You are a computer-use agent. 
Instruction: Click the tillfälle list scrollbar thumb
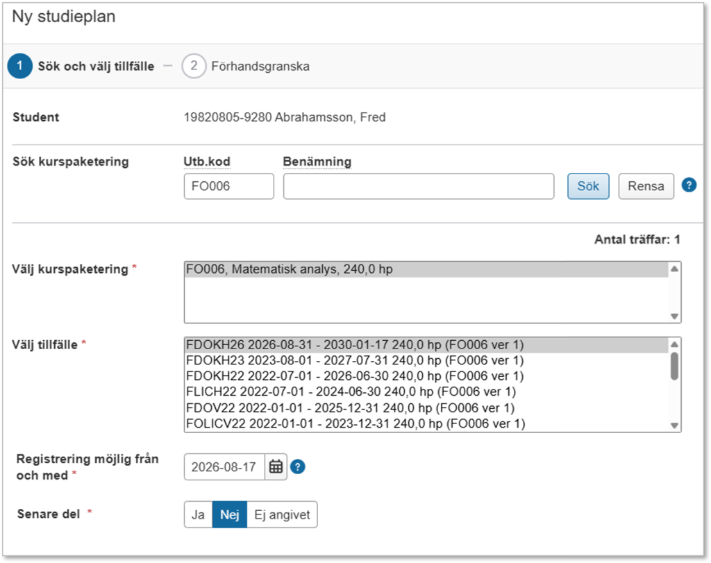[674, 366]
